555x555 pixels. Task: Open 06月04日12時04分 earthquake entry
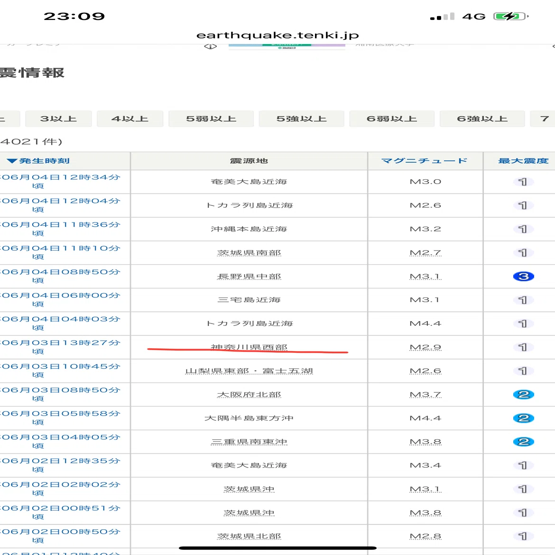pos(60,205)
